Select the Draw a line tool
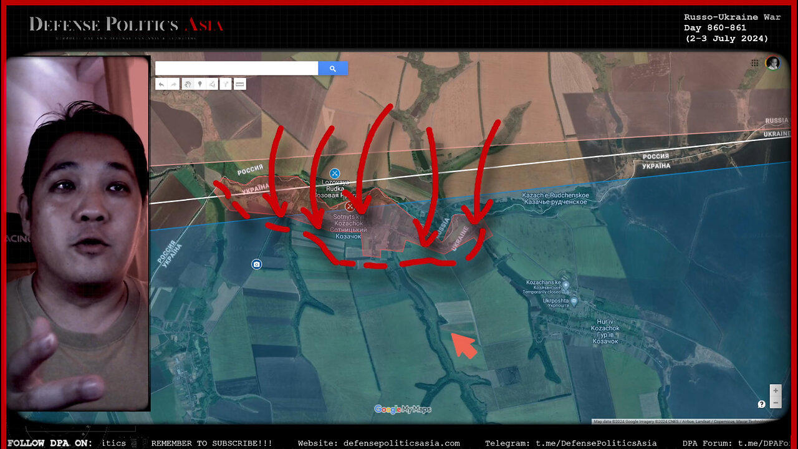This screenshot has width=798, height=449. [212, 84]
